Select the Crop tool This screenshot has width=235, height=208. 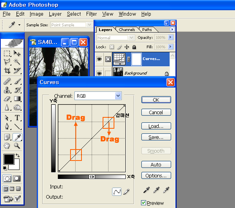tap(7, 70)
